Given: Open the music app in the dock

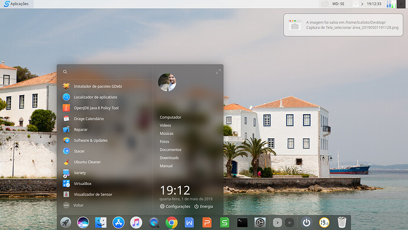Looking at the screenshot, I should pyautogui.click(x=136, y=223).
